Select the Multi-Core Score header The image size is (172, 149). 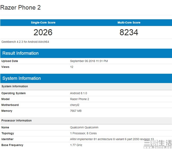[x=129, y=23]
